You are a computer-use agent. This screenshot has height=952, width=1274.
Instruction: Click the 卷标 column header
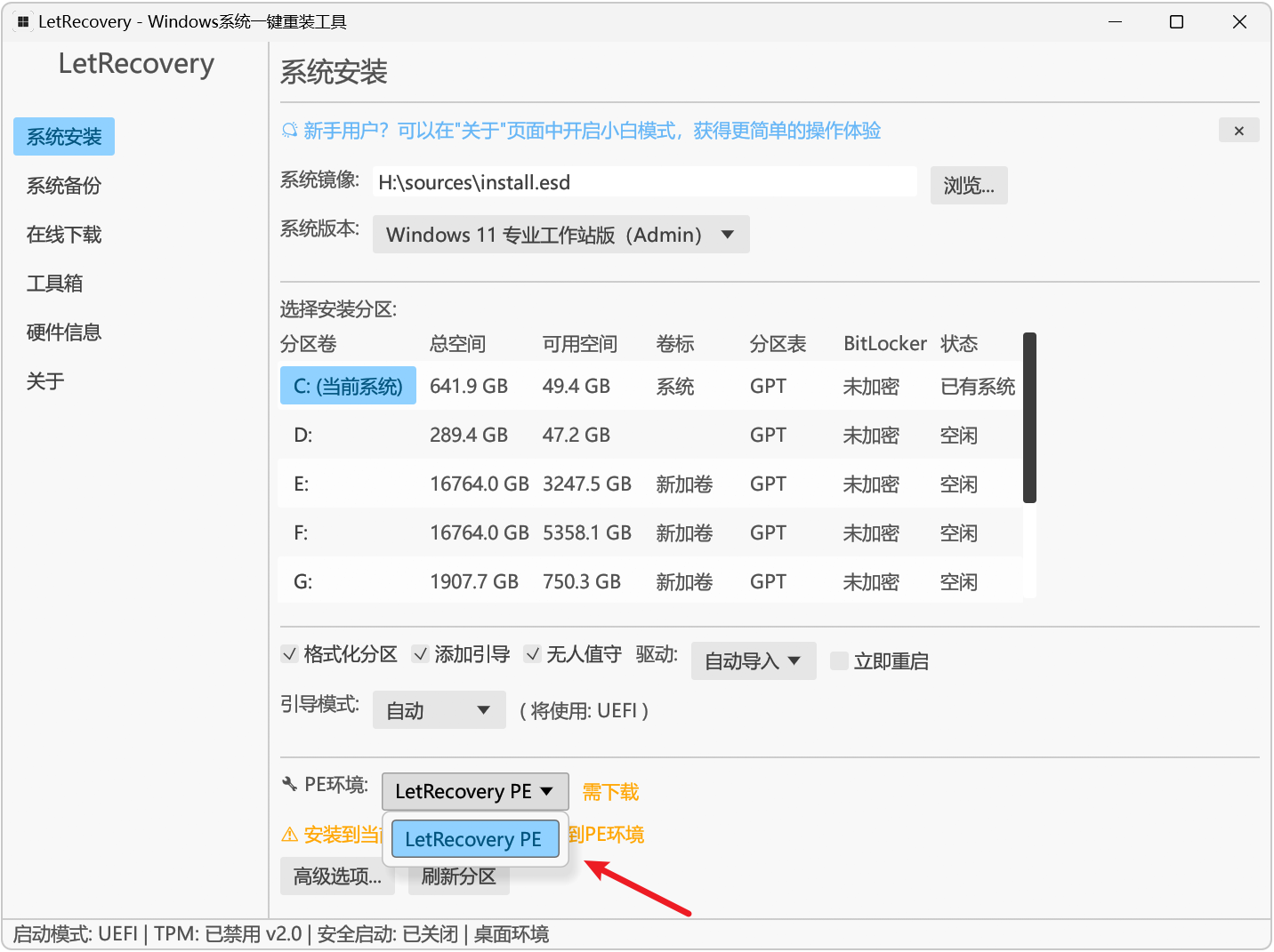pyautogui.click(x=675, y=344)
